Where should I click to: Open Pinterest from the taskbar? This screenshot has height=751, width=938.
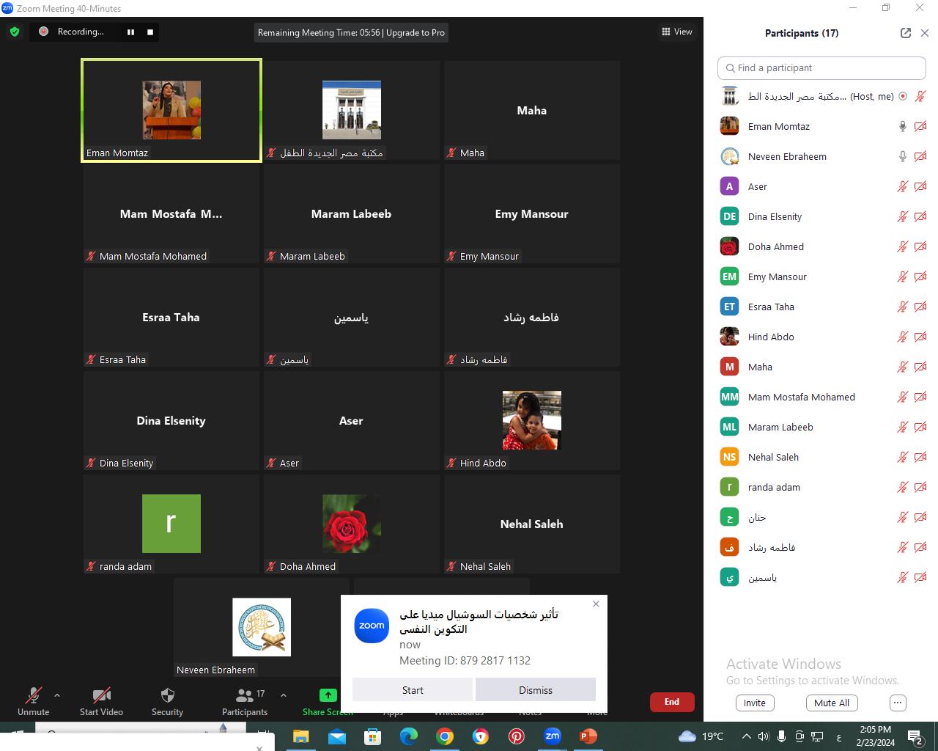pos(517,736)
